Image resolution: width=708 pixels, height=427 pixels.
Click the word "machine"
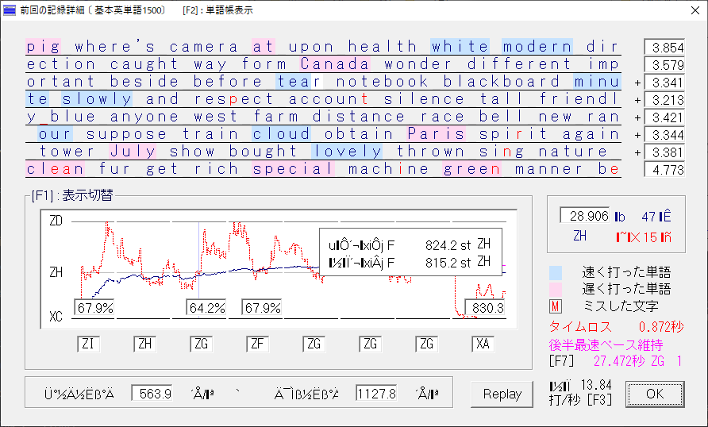click(388, 169)
